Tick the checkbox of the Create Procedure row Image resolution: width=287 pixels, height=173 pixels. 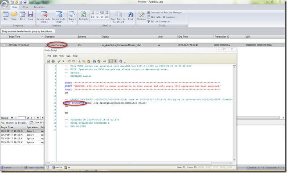tap(4, 45)
